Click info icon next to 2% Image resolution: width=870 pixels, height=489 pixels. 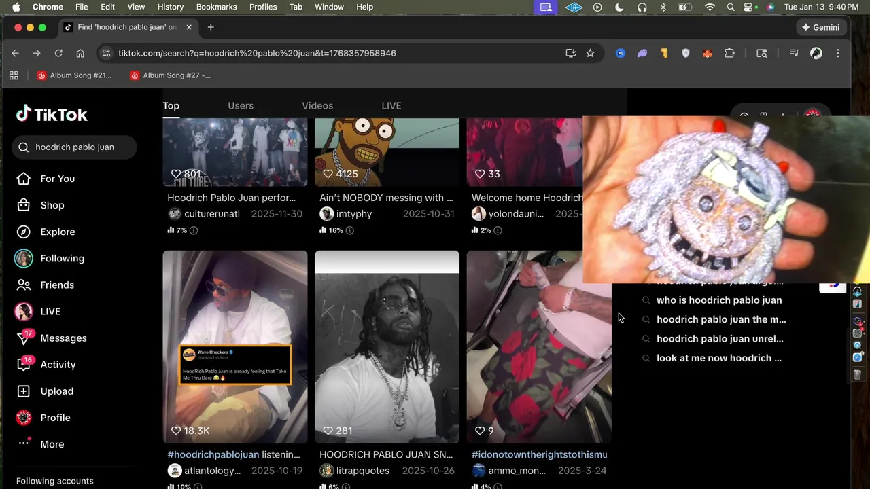[x=498, y=231]
